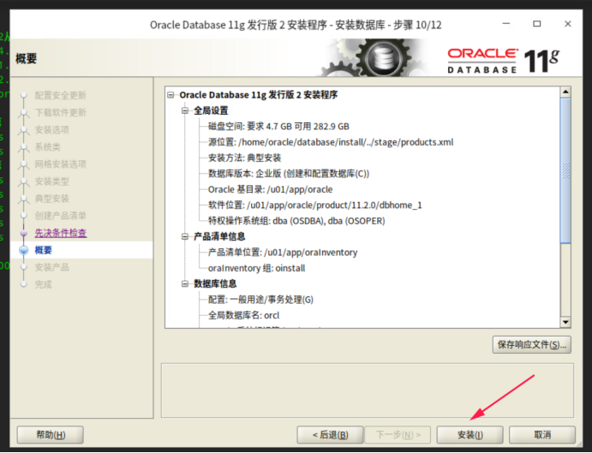Open help via the 帮助(H) button
The width and height of the screenshot is (592, 453).
click(x=51, y=435)
